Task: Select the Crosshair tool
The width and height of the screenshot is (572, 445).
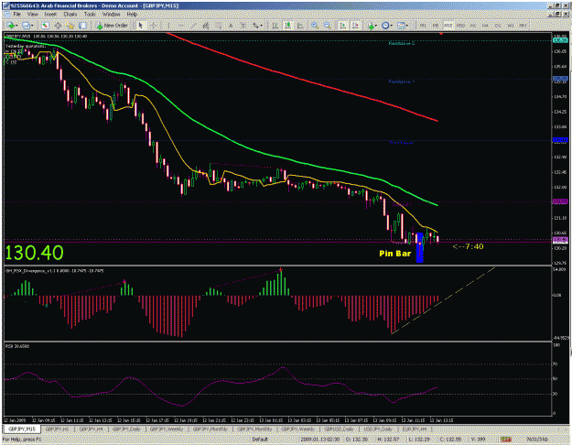Action: 154,26
